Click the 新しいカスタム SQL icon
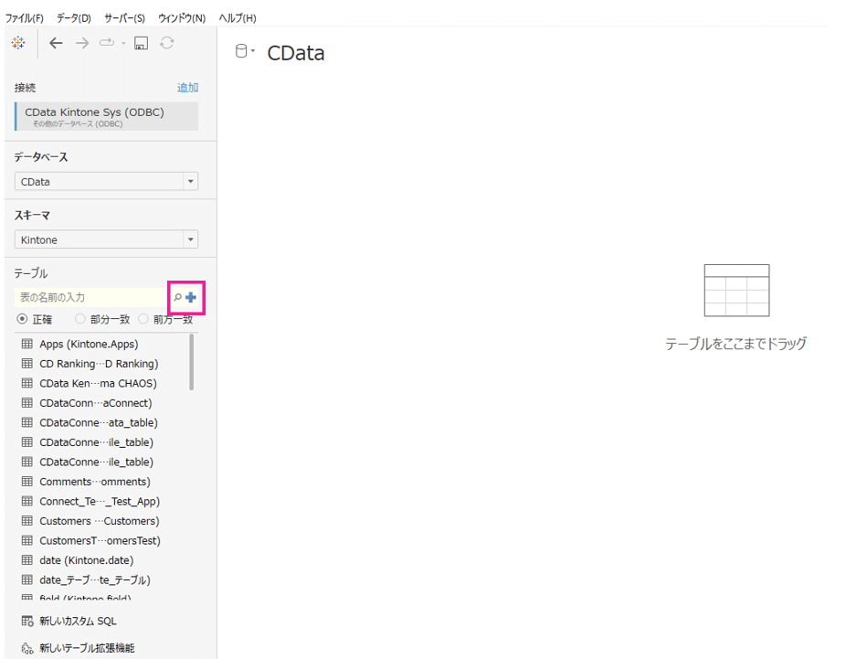The image size is (867, 659). click(27, 621)
